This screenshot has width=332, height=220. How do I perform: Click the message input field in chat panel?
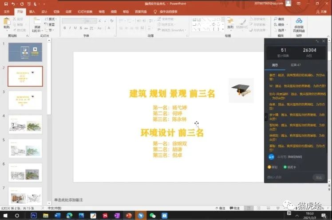pyautogui.click(x=289, y=177)
